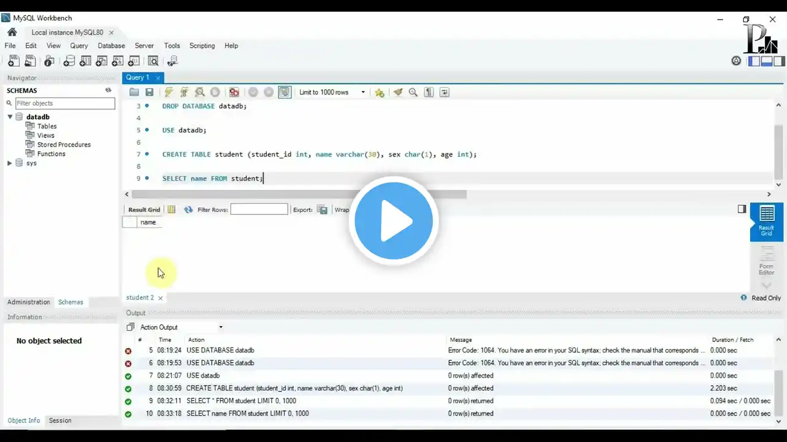Switch to the Administration tab
This screenshot has width=787, height=442.
(x=29, y=302)
